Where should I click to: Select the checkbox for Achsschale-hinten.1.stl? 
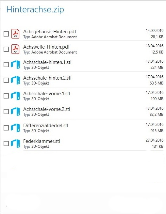(x=6, y=65)
